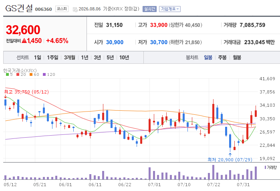Select the 10년 line chart tab

coord(124,58)
